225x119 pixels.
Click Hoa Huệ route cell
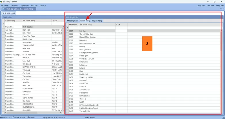pos(13,30)
